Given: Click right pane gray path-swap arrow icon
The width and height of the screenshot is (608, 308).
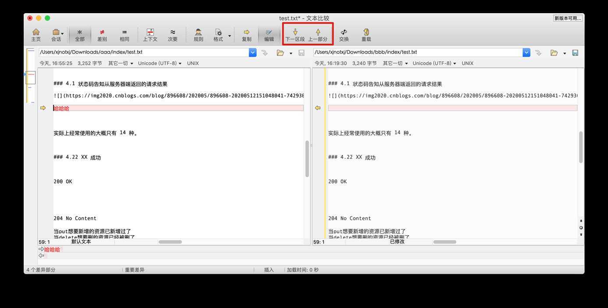Looking at the screenshot, I should pyautogui.click(x=538, y=53).
